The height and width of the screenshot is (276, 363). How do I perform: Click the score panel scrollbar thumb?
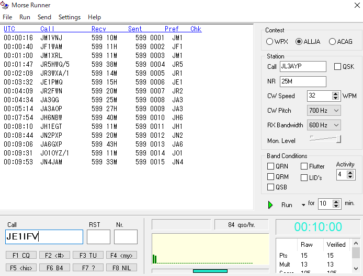356,253
